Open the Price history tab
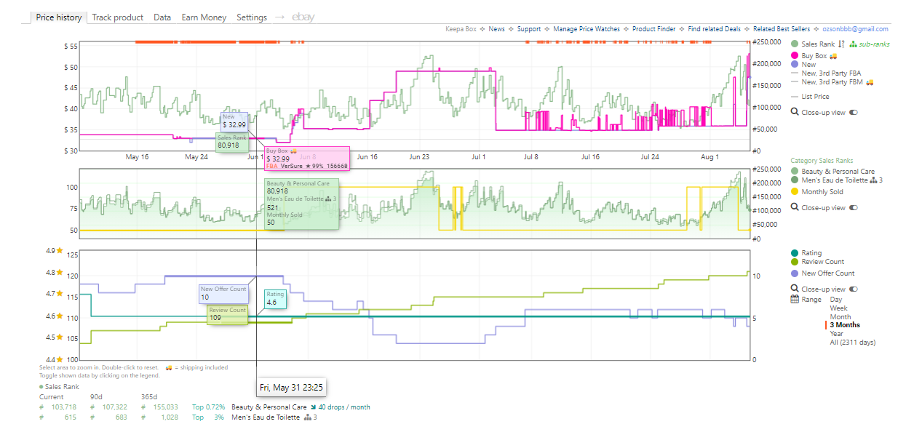914x424 pixels. coord(58,17)
